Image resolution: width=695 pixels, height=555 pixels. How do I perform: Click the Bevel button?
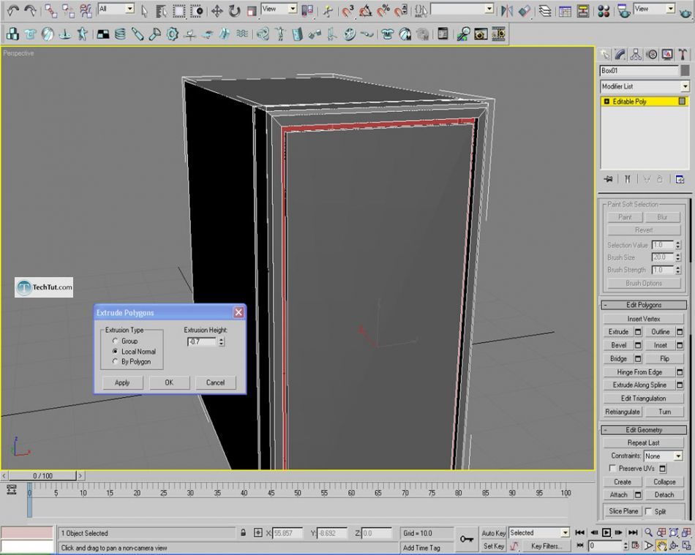click(618, 345)
